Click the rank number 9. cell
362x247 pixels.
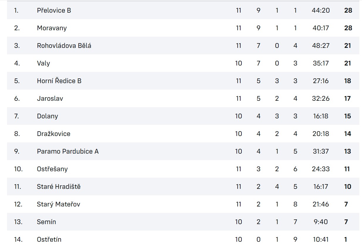[17, 151]
